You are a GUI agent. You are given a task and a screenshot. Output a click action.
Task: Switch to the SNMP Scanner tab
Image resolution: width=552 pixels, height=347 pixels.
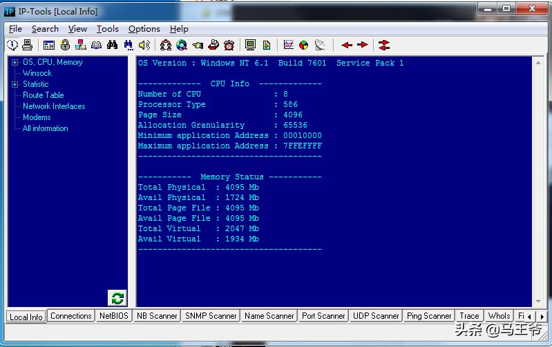point(211,316)
